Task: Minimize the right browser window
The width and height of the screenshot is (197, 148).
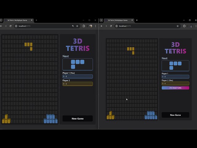Action: point(184,20)
